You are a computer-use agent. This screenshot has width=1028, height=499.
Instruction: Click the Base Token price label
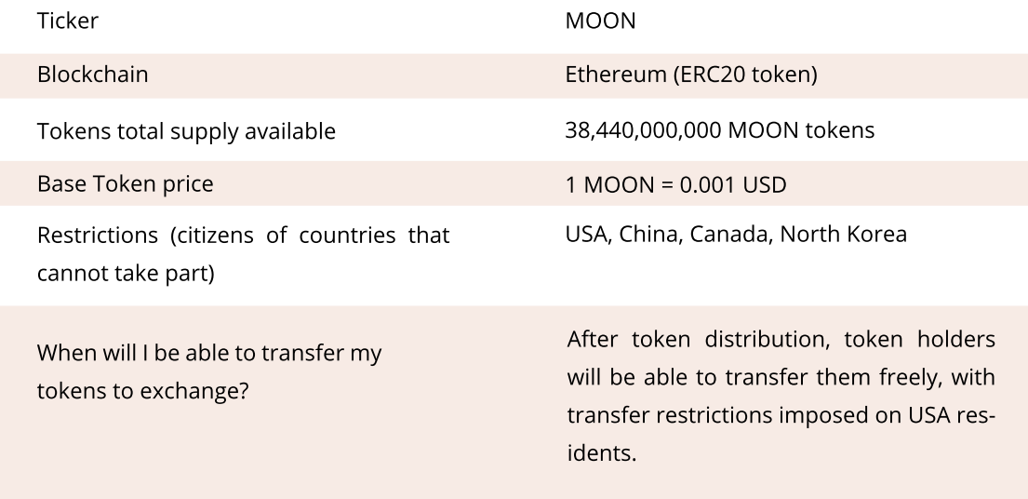[126, 183]
